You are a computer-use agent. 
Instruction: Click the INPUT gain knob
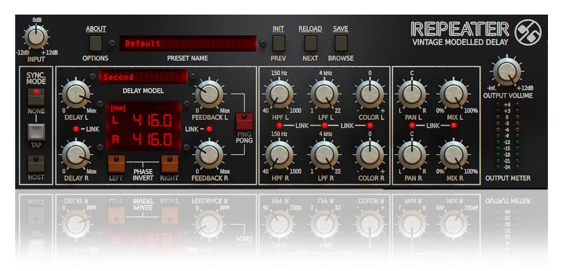36,37
